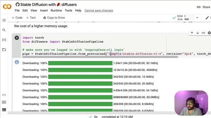The height and width of the screenshot is (118, 211).
Task: Open the View menu
Action: (34, 10)
